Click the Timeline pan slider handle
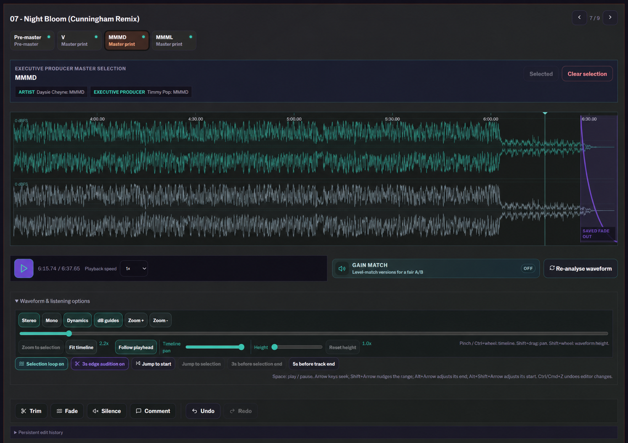Screen dimensions: 628x443 (x=241, y=347)
